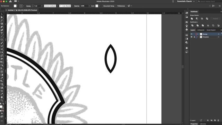Select the Magic Wand tool
222x125 pixels.
pos(2,20)
